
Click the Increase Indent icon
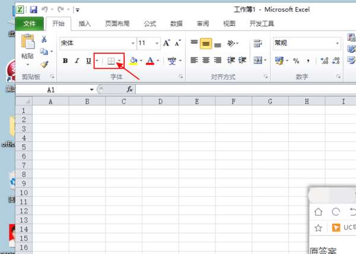(x=242, y=60)
